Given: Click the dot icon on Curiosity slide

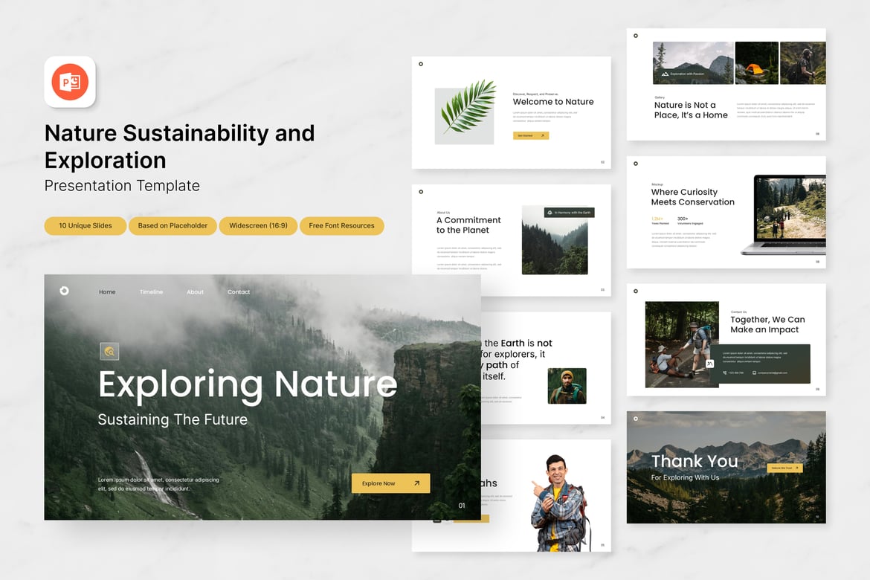Looking at the screenshot, I should tap(636, 164).
